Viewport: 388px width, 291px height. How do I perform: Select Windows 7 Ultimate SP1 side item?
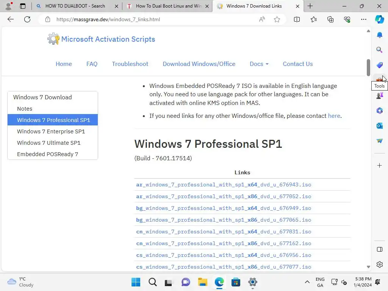pyautogui.click(x=52, y=143)
